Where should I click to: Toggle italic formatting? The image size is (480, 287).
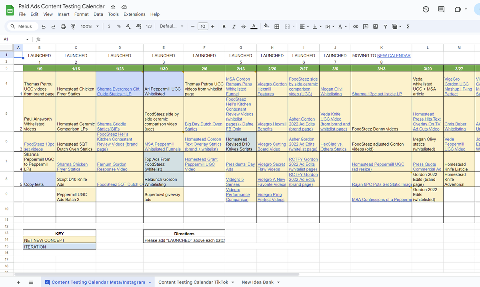pos(234,26)
